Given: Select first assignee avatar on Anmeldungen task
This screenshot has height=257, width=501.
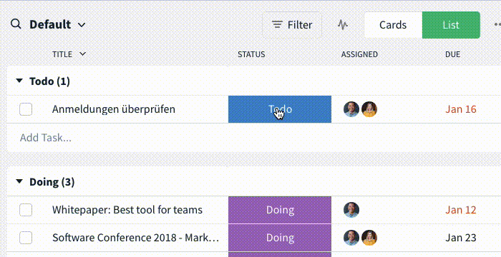Looking at the screenshot, I should [351, 109].
